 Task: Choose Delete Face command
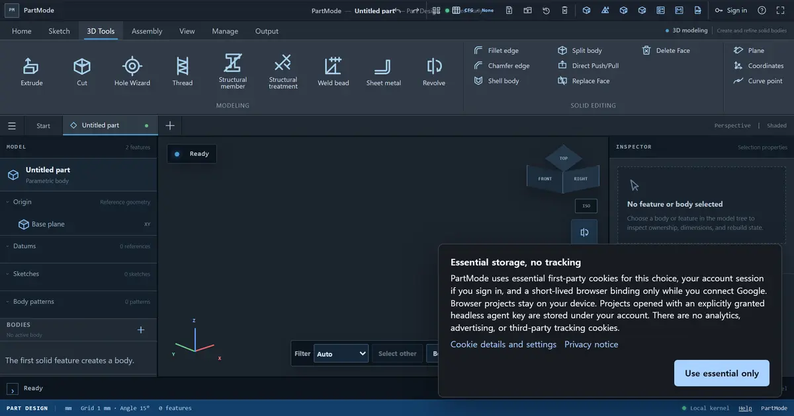coord(666,50)
